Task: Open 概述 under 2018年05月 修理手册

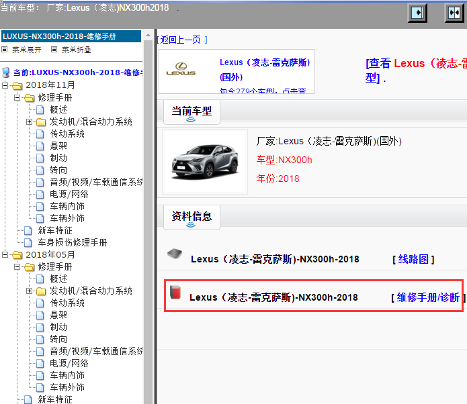Action: pos(58,279)
